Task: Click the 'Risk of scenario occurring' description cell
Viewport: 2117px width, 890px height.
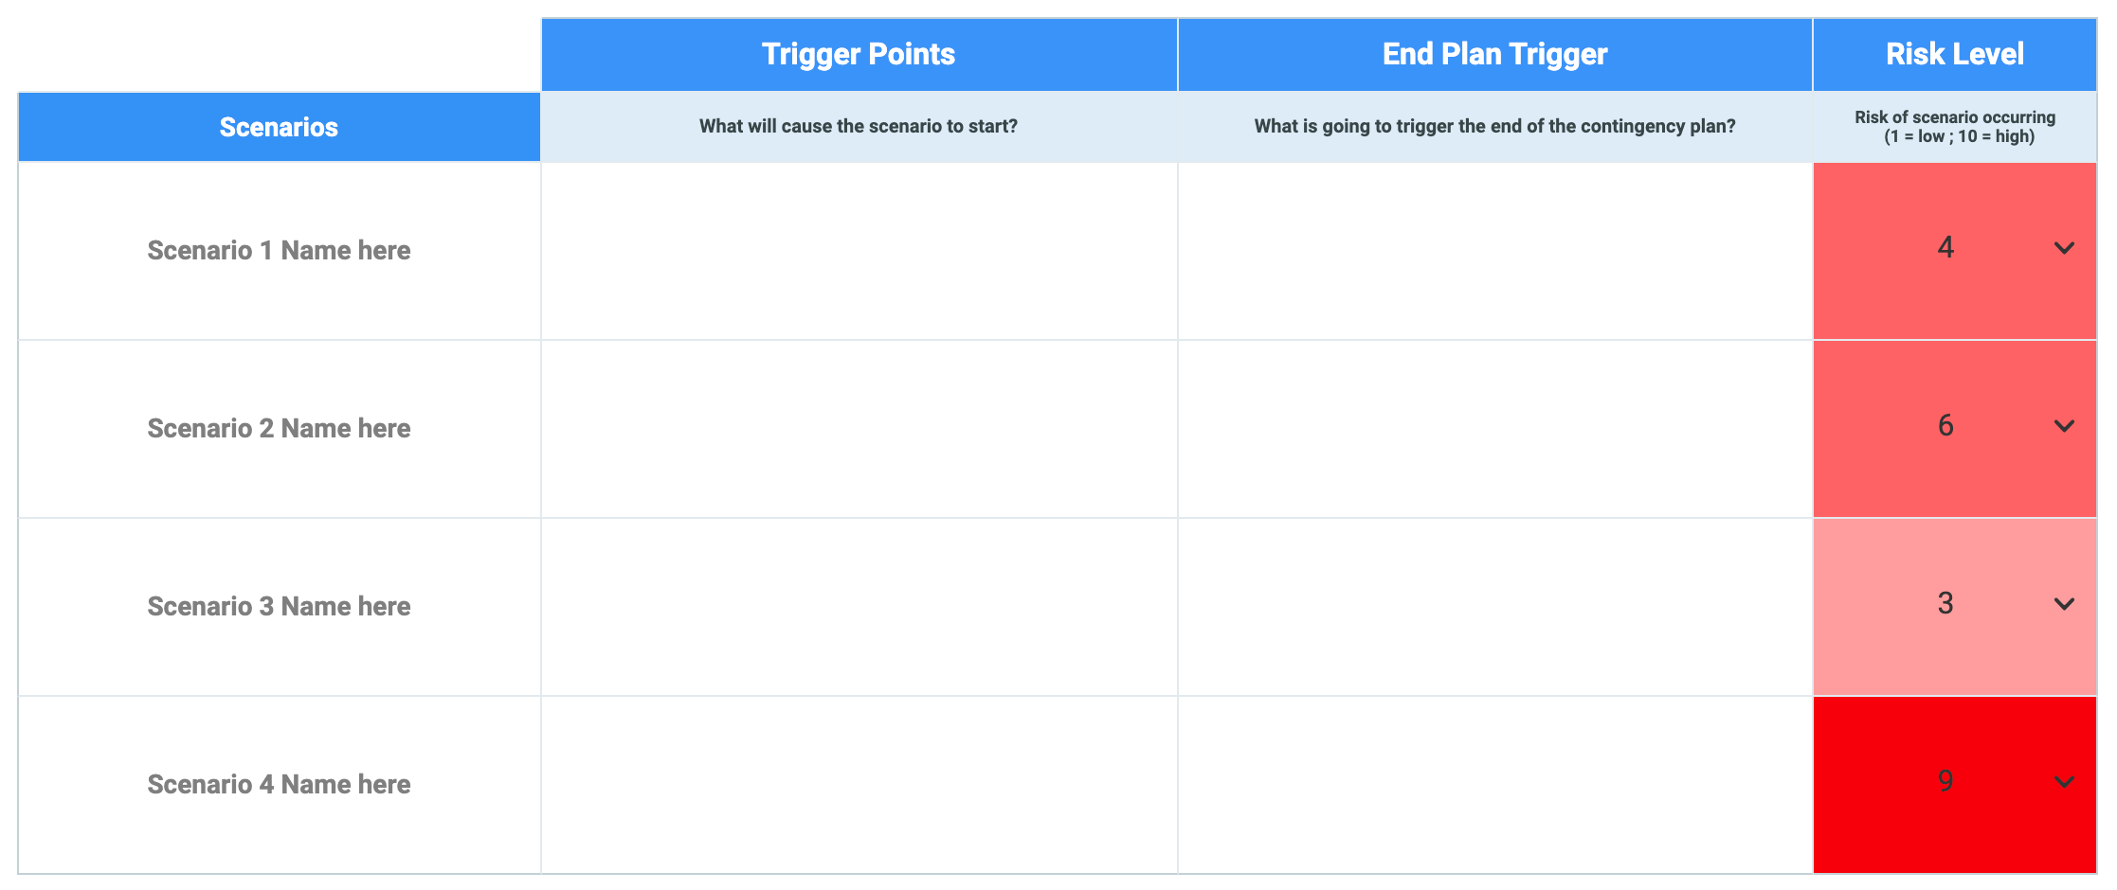Action: tap(1954, 127)
